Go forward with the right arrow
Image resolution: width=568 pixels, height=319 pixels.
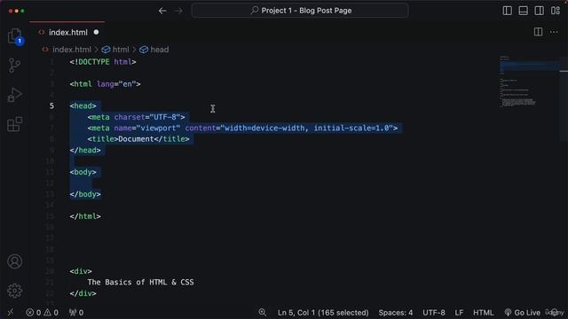coord(178,11)
